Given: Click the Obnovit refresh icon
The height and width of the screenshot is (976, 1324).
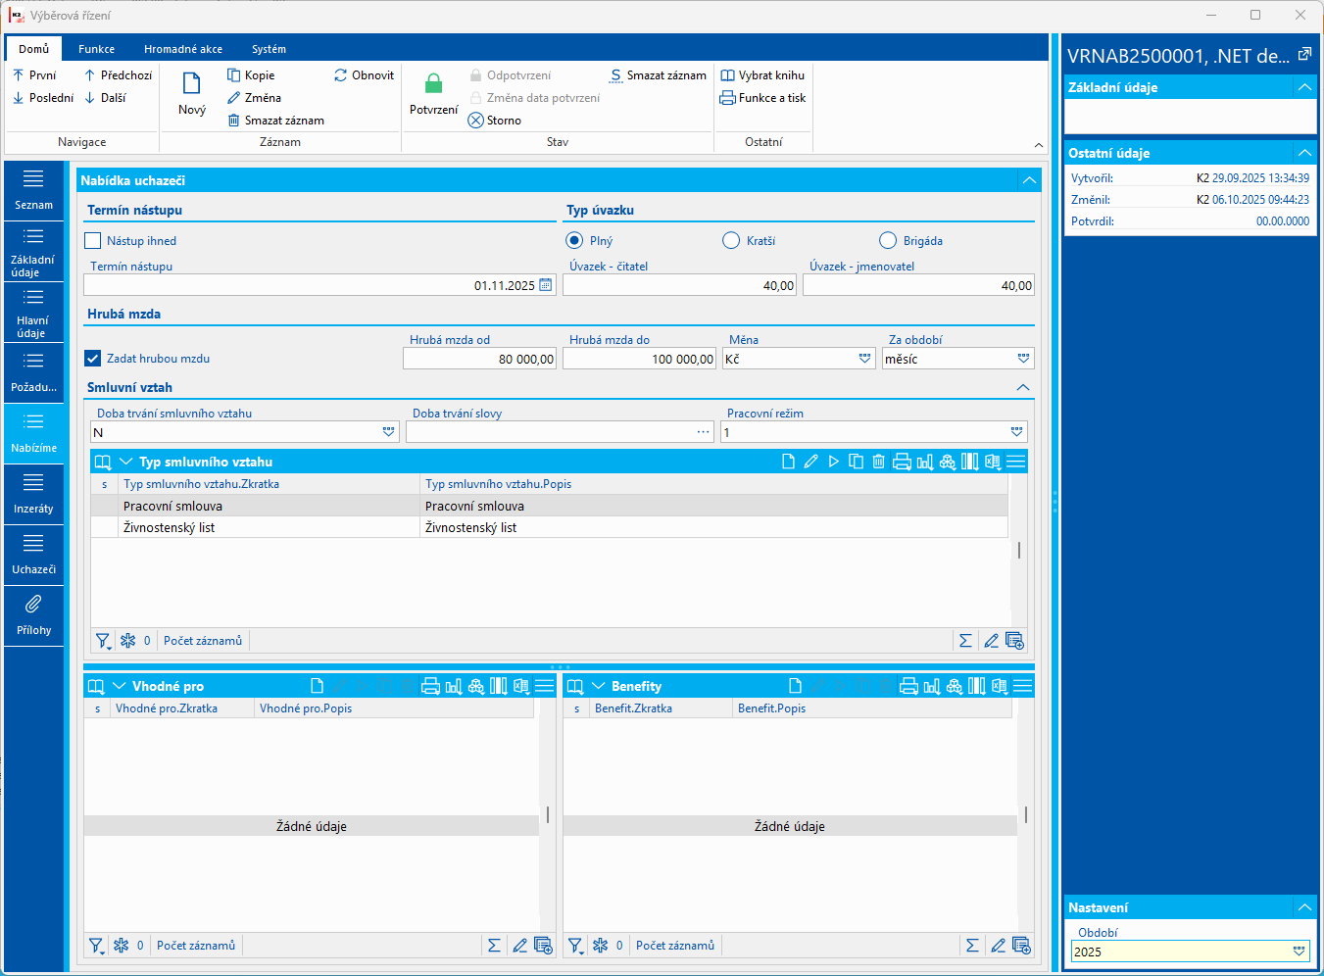Looking at the screenshot, I should click(x=341, y=75).
